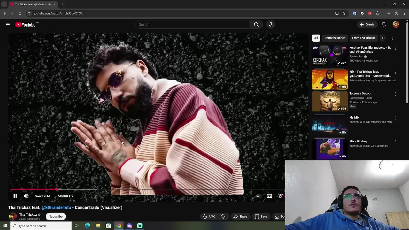Open the tab search dropdown arrow
Viewport: 409px width, 230px height.
(x=4, y=4)
